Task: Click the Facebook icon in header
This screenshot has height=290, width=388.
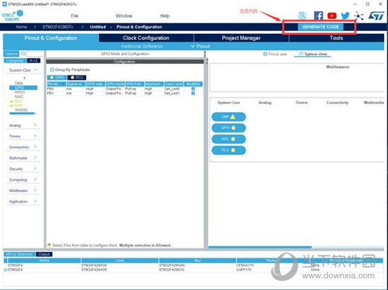Action: point(318,15)
